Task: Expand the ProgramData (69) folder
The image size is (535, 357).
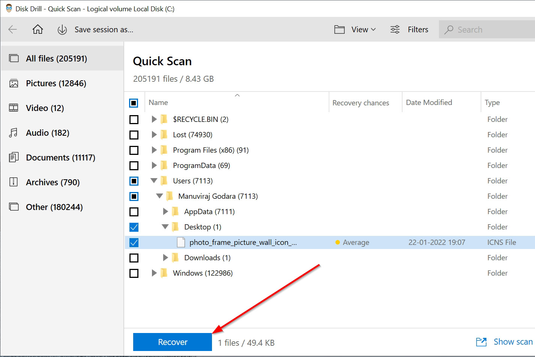Action: (154, 165)
